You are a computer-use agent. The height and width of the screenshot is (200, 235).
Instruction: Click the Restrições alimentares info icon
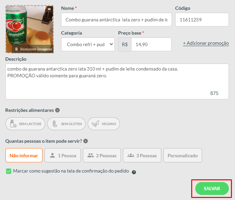57,110
